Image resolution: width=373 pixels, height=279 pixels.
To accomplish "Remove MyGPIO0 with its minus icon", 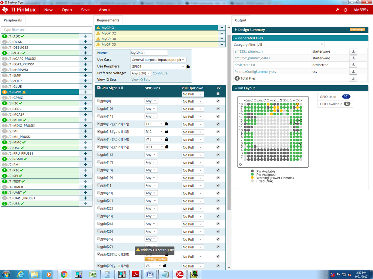I will coord(222,39).
